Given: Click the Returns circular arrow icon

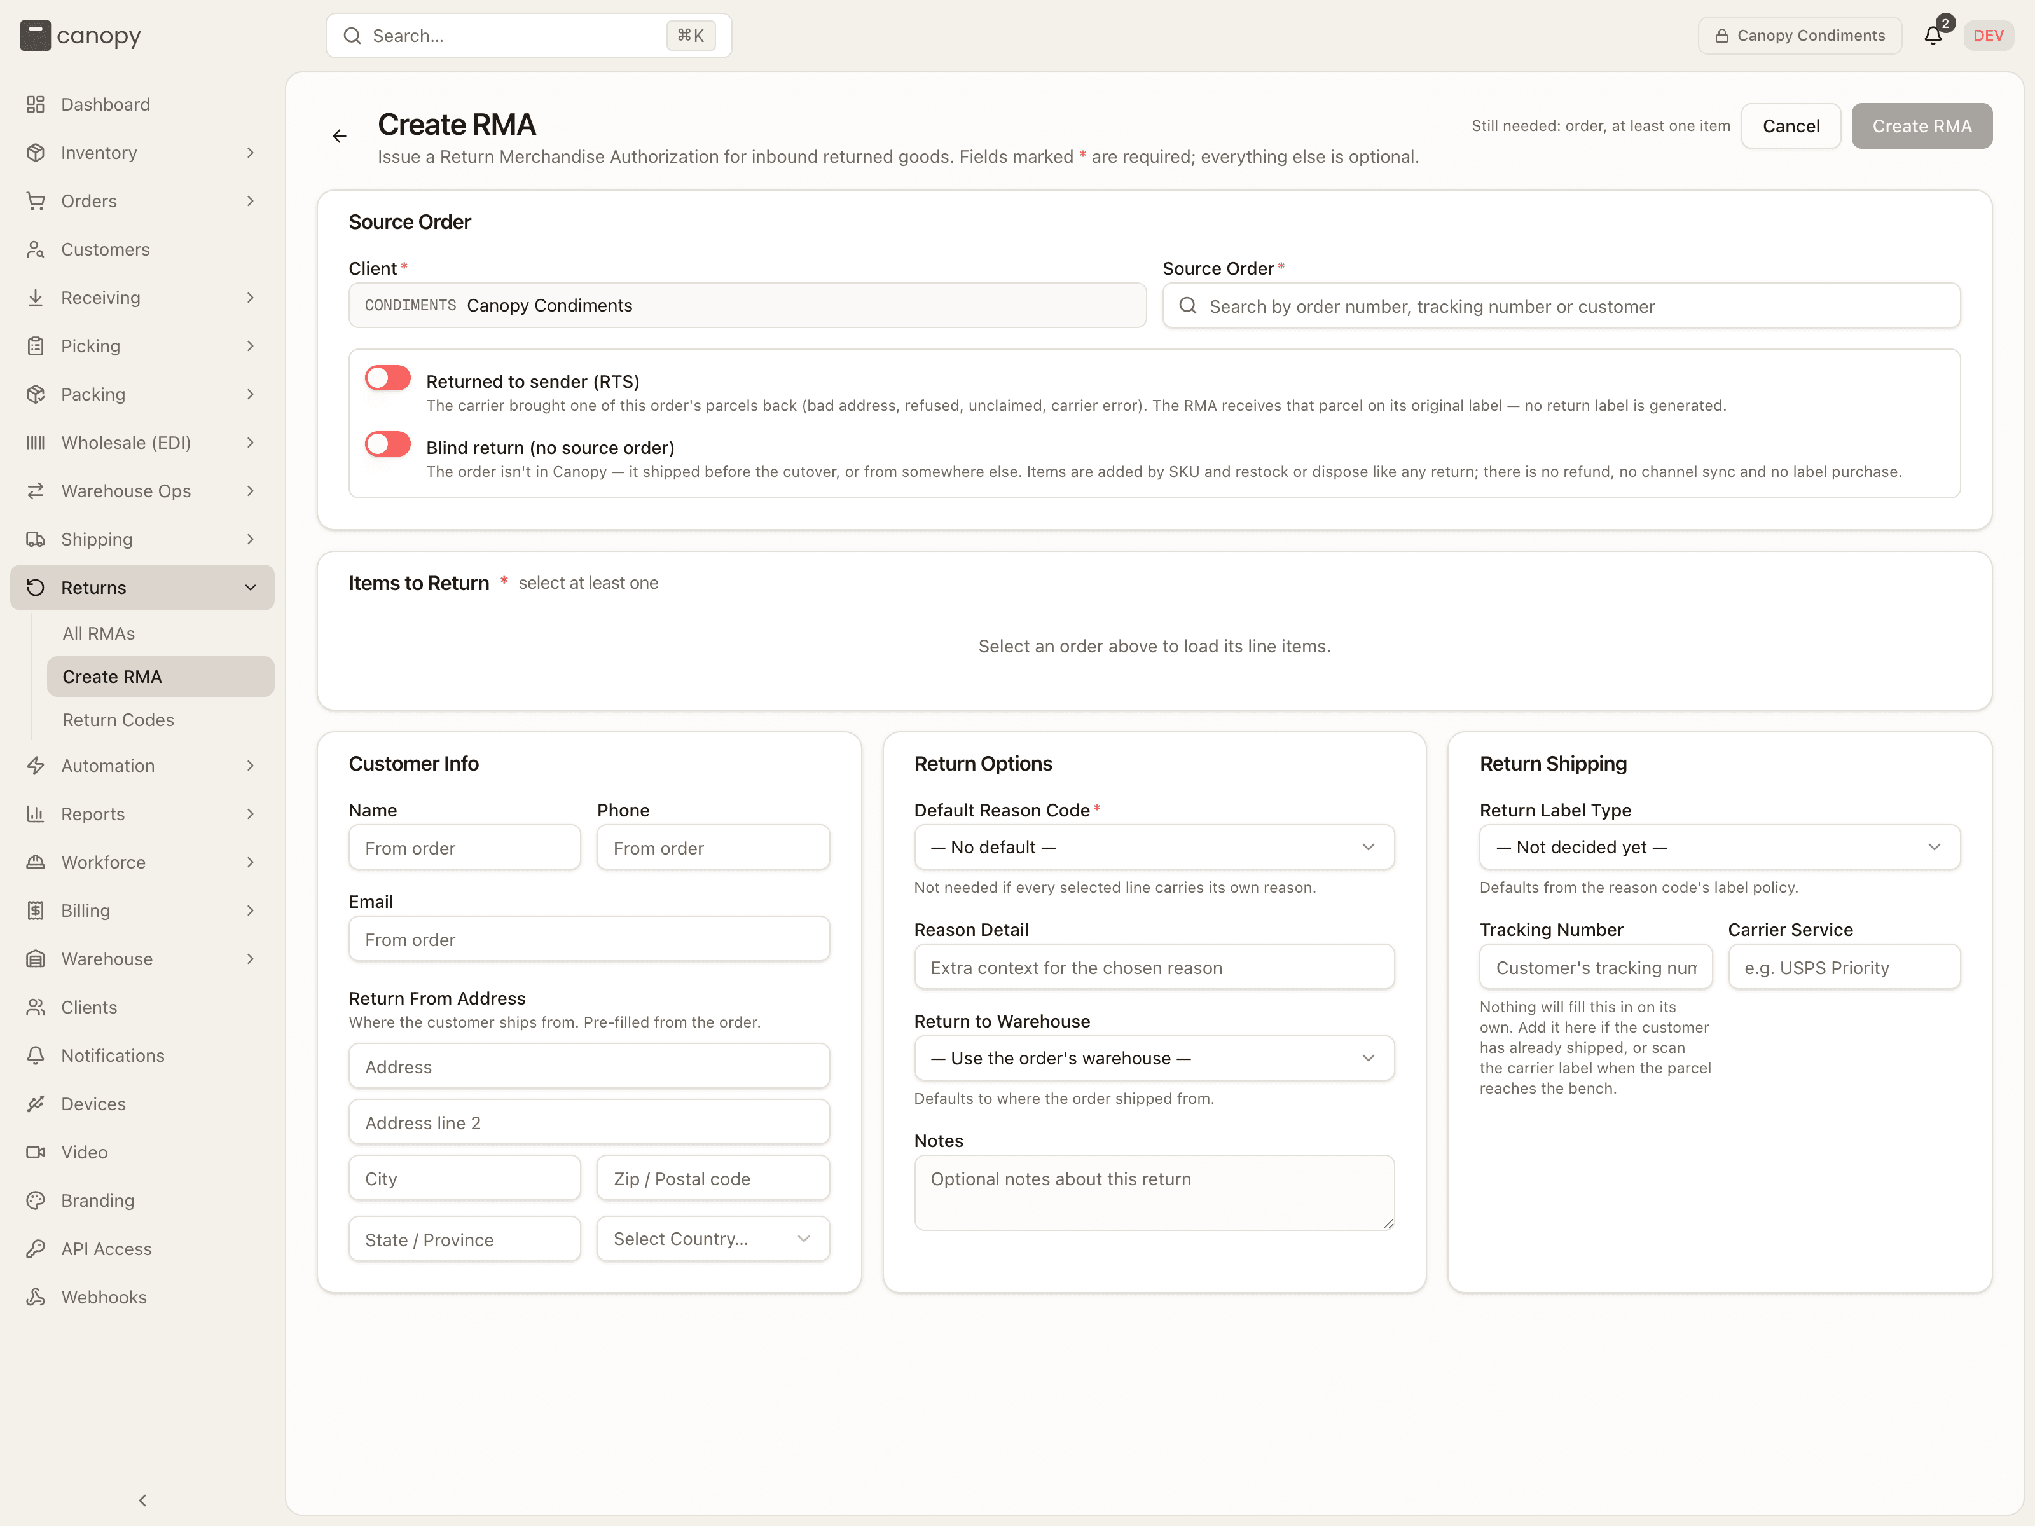Looking at the screenshot, I should (36, 587).
